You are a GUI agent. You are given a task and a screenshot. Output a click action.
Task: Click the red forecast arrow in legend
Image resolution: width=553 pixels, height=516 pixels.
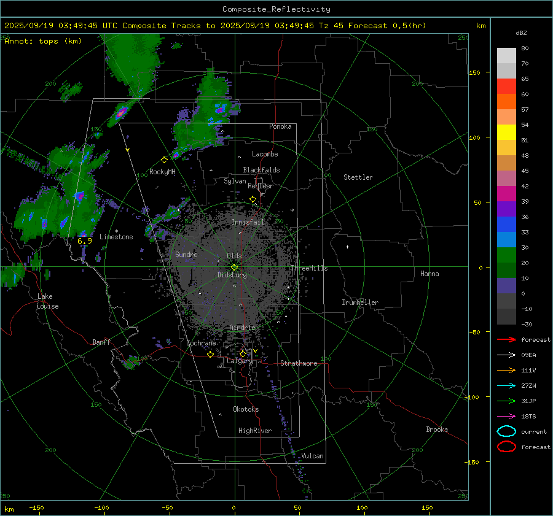pyautogui.click(x=506, y=339)
